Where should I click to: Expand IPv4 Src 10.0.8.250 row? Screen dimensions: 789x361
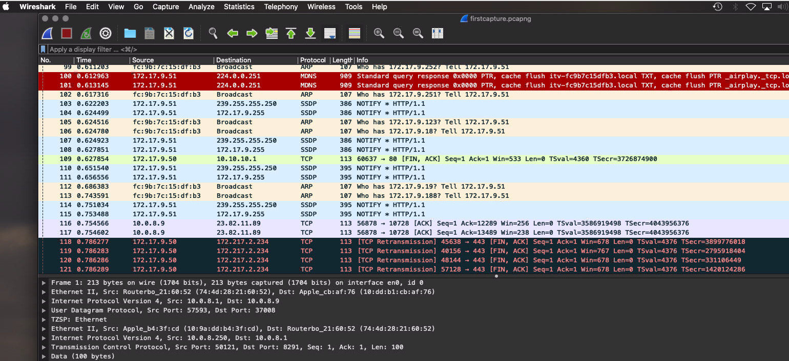(x=44, y=337)
